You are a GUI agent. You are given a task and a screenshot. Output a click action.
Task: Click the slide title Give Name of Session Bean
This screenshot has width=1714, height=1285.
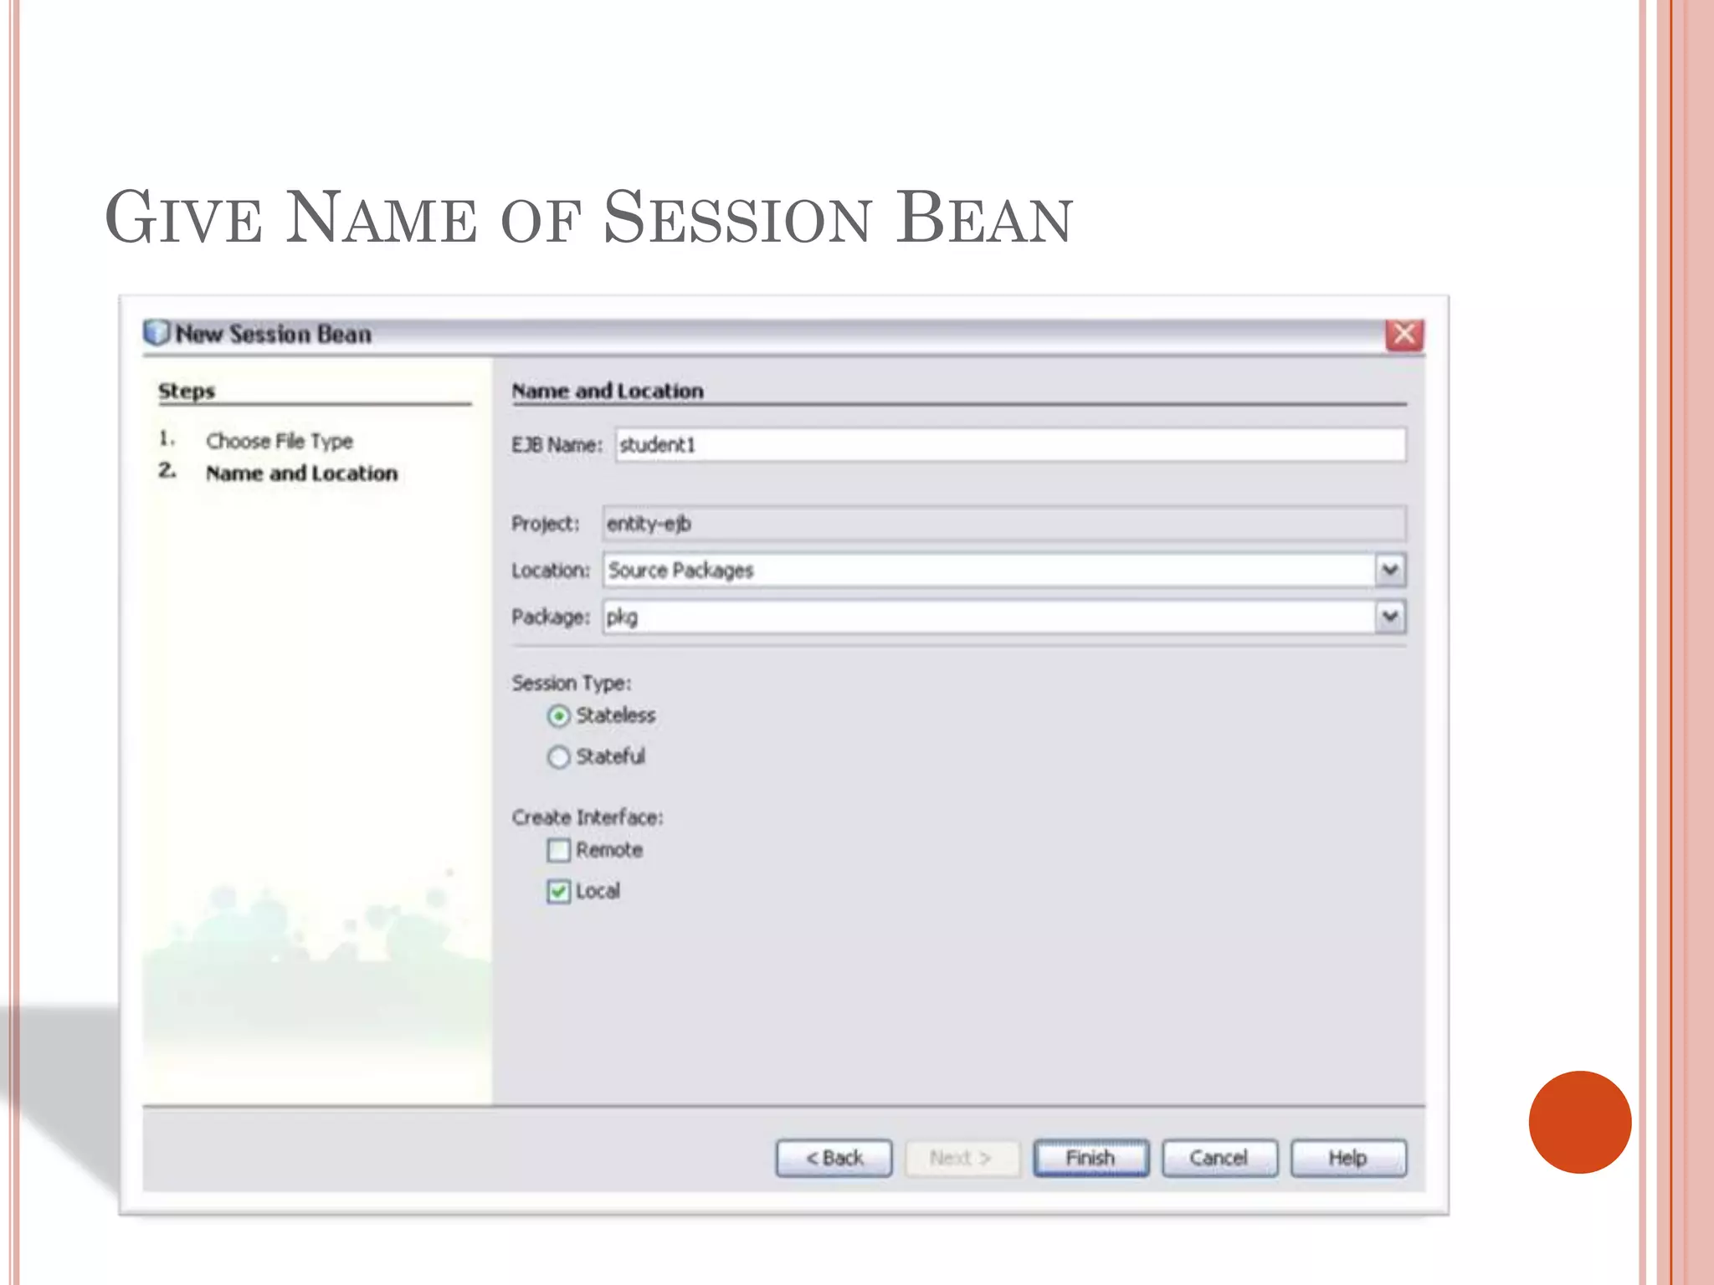[588, 218]
